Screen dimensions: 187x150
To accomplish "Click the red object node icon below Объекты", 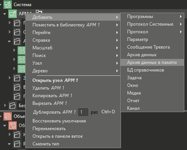I will pyautogui.click(x=13, y=126).
